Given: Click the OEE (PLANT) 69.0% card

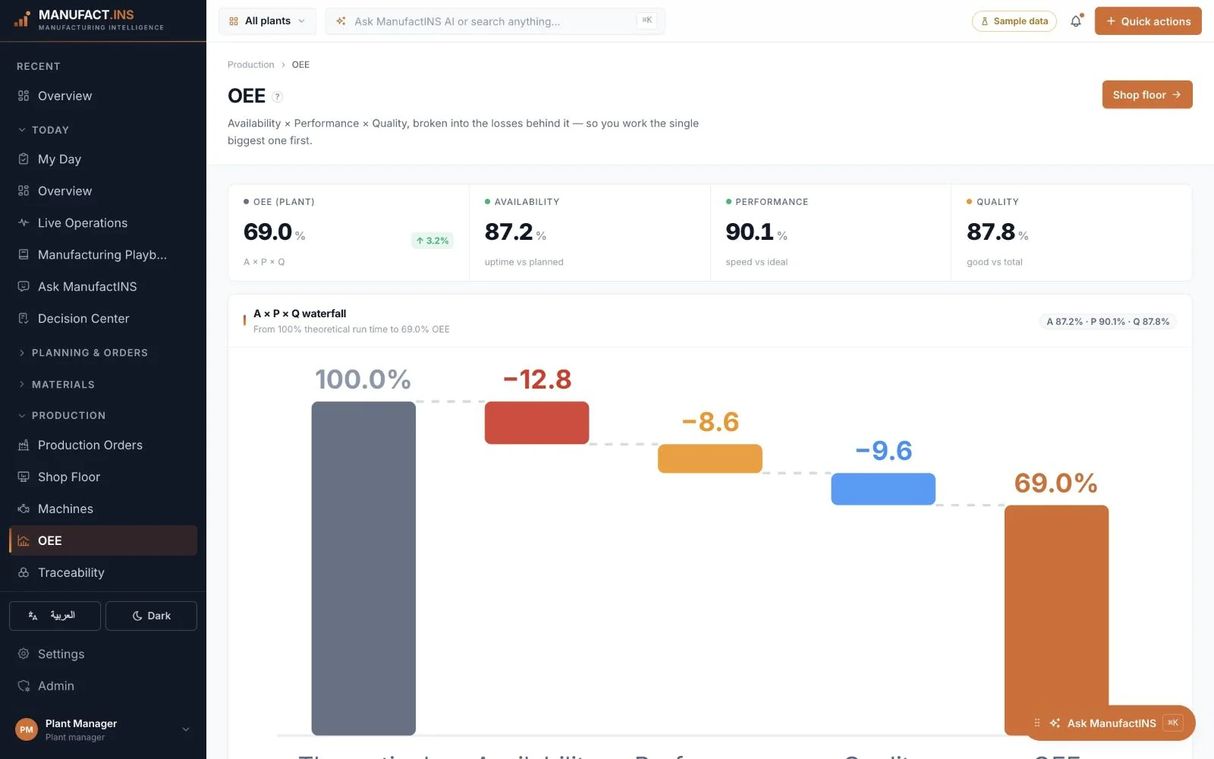Looking at the screenshot, I should click(348, 232).
